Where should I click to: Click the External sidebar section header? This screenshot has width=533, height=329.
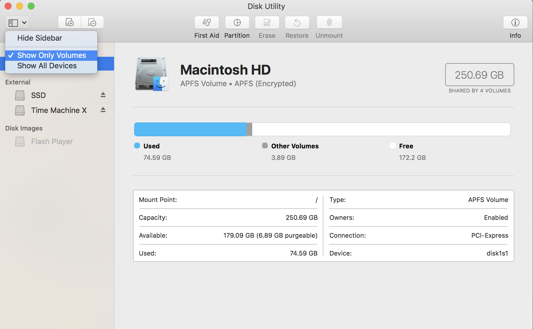point(18,82)
